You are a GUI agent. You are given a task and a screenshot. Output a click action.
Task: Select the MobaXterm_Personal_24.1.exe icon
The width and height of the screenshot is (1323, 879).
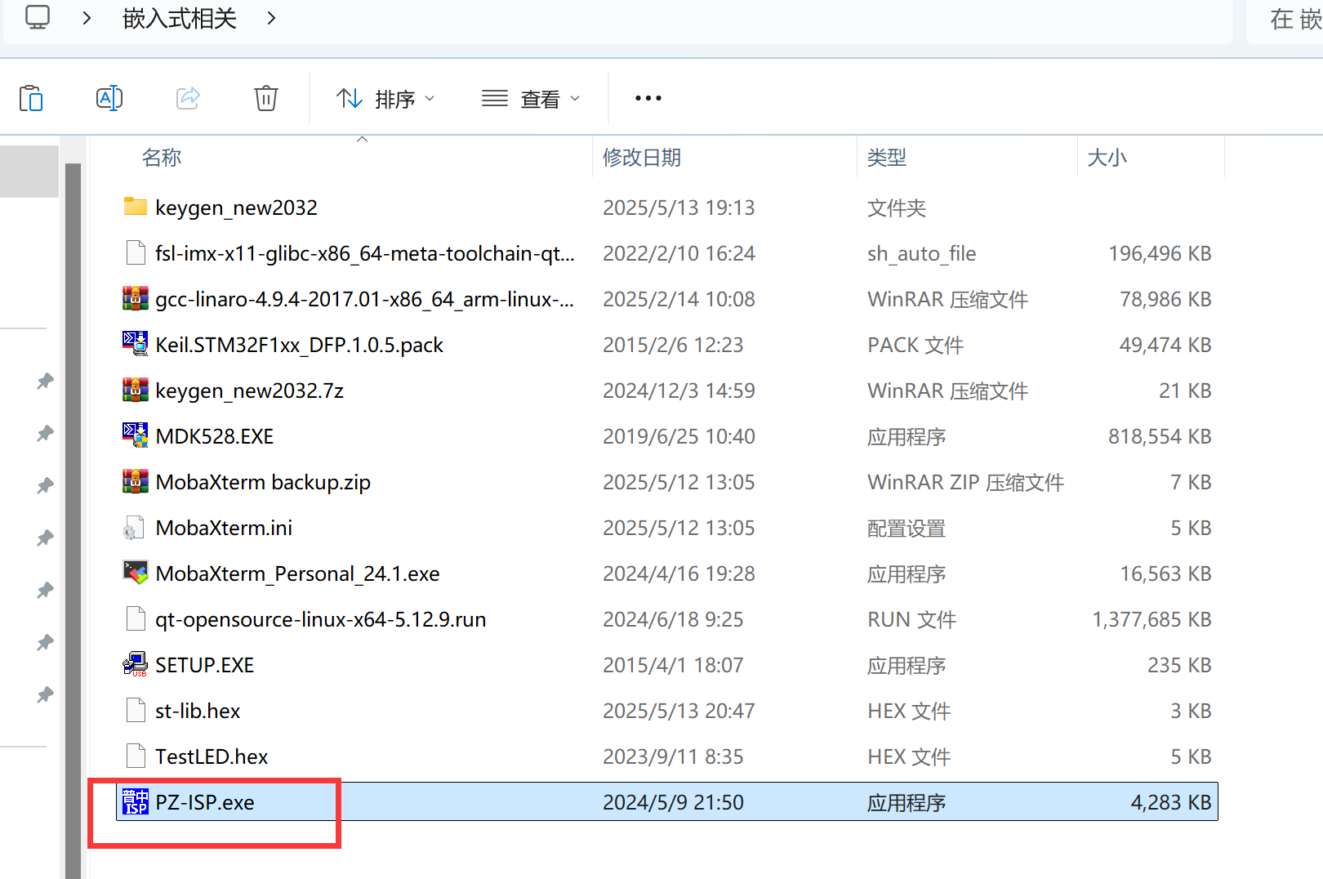click(x=136, y=573)
